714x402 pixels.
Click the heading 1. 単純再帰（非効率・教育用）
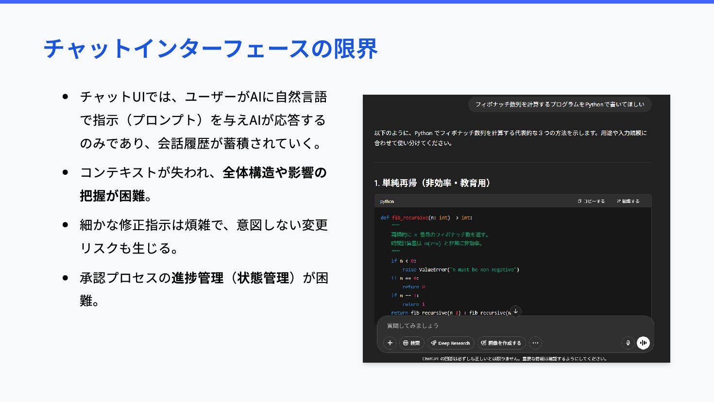coord(433,183)
